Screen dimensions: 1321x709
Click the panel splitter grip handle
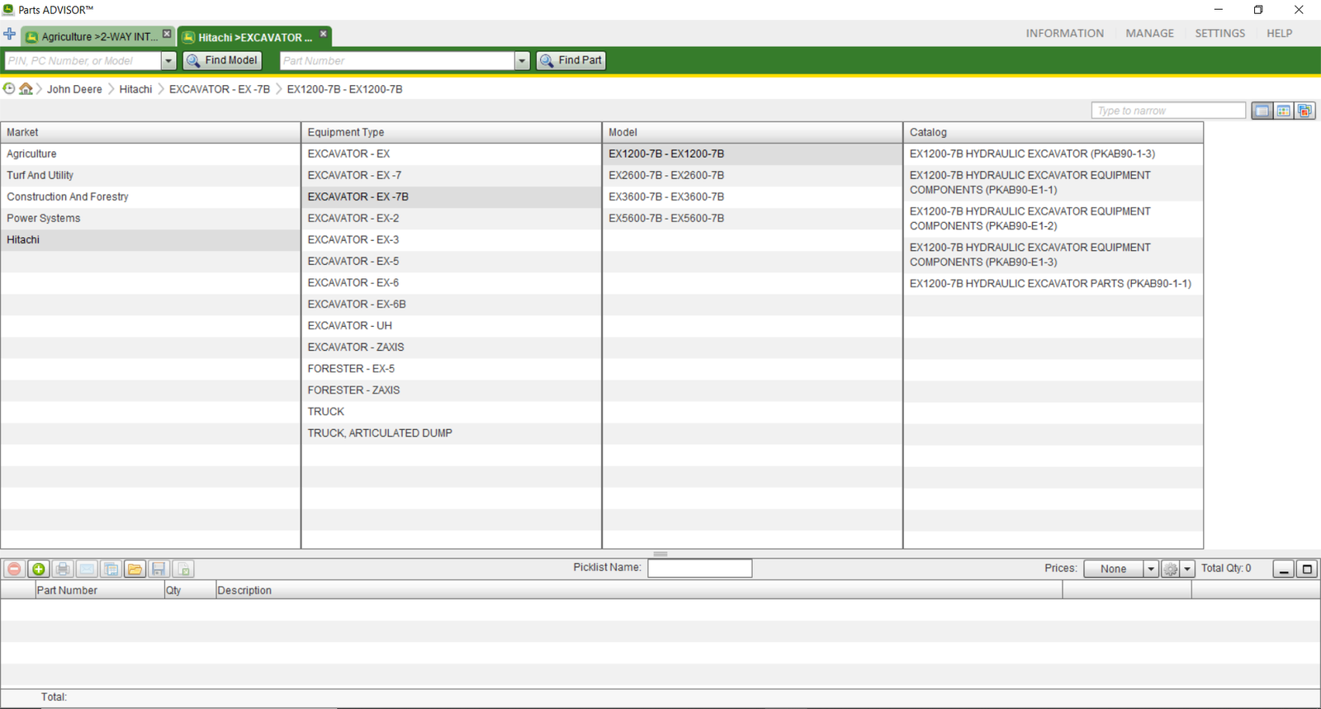(x=660, y=554)
